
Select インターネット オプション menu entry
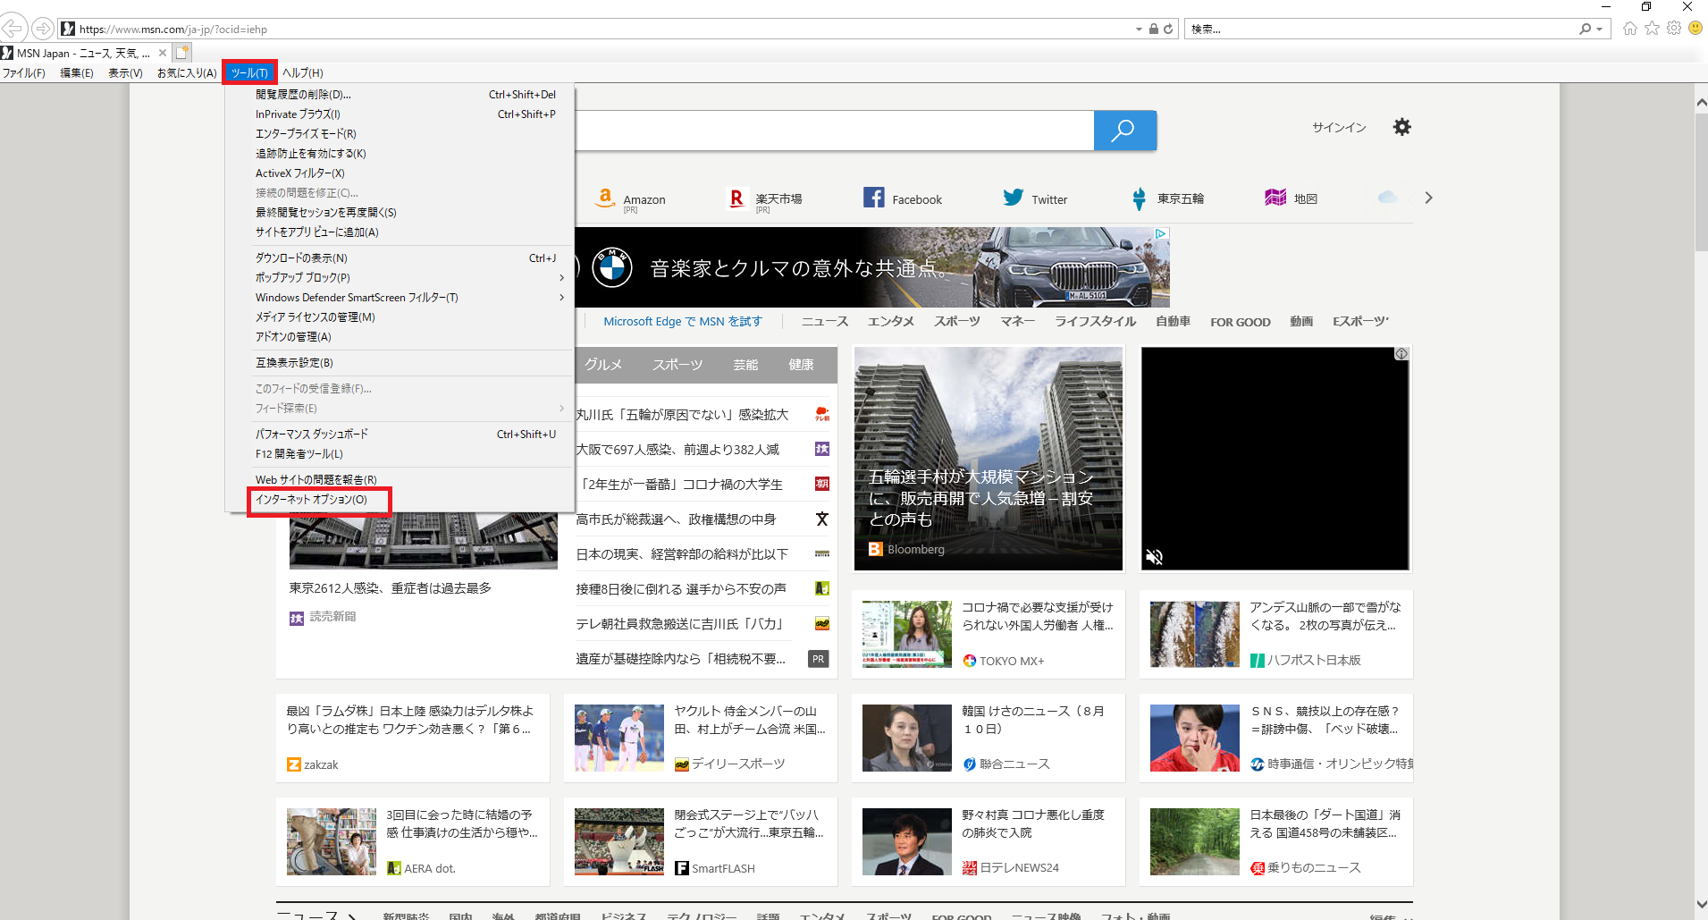[x=311, y=500]
